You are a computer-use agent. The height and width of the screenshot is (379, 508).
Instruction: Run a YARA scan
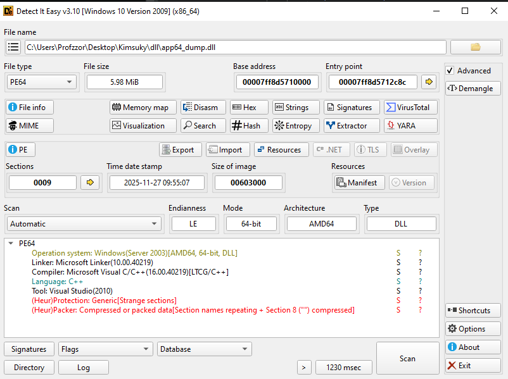point(410,125)
